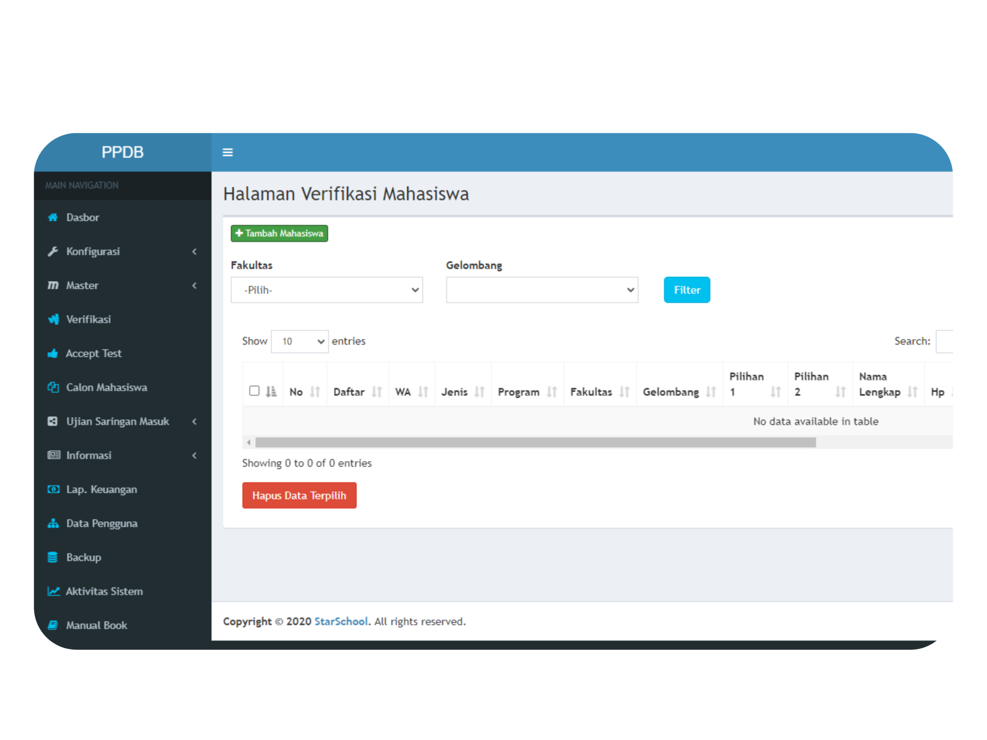Click the Aktivitas Sistem chart icon

[x=54, y=592]
